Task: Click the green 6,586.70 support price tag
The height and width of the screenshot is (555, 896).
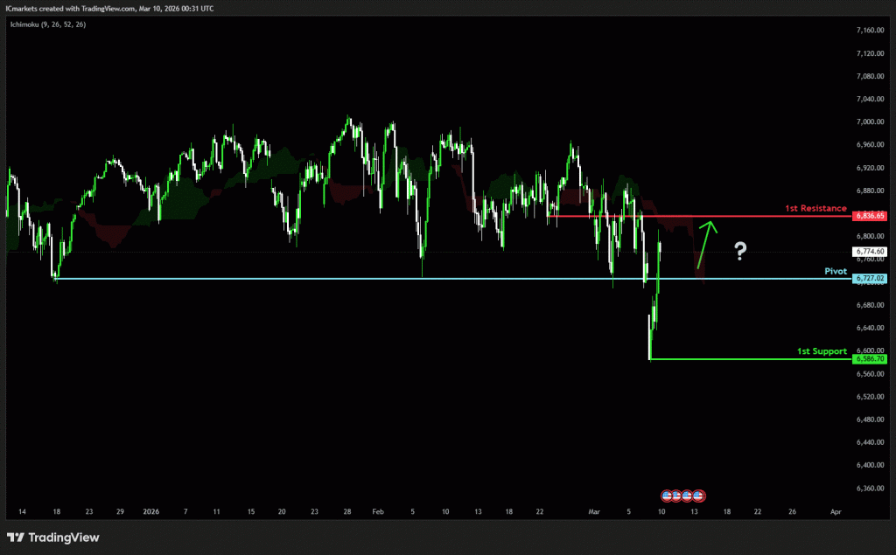Action: tap(870, 358)
